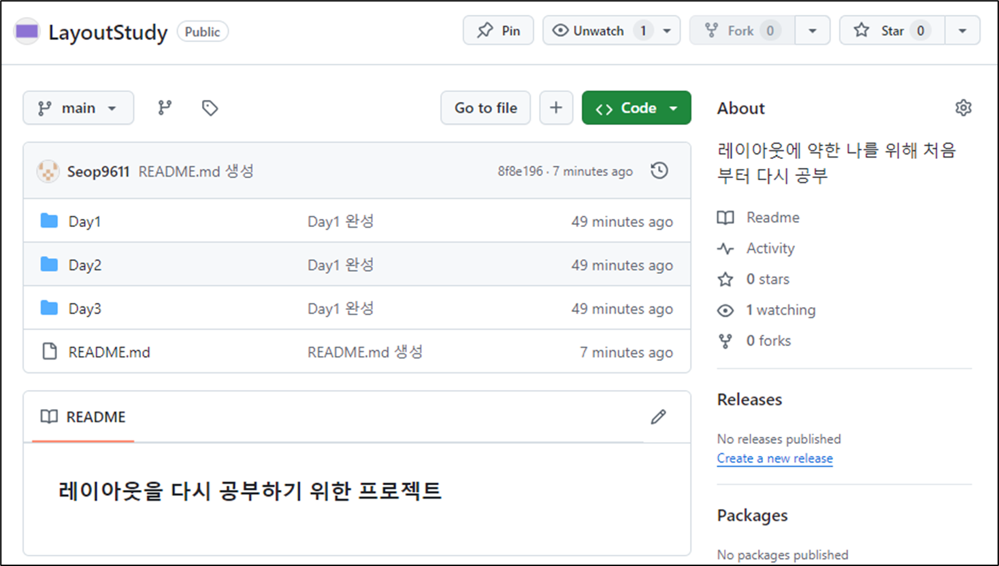Click the Day3 folder icon
Screen dimensions: 999x566
(49, 308)
